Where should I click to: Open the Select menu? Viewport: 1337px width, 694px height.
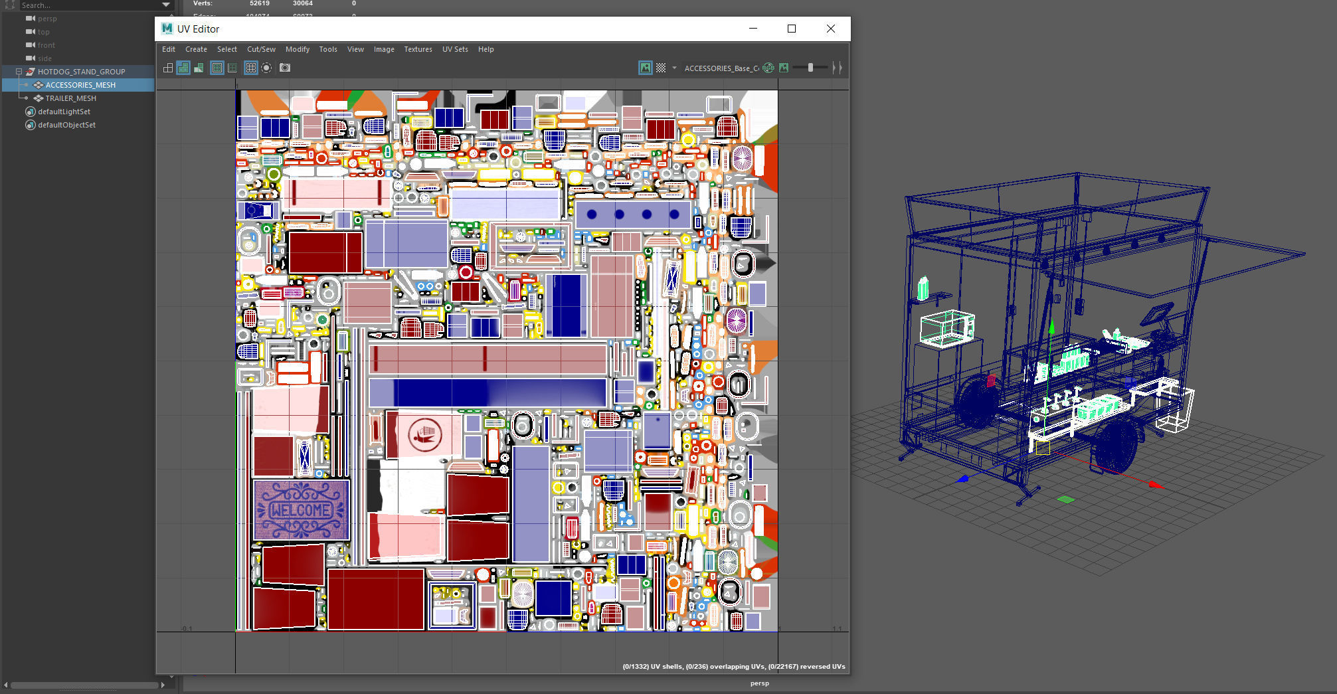click(227, 49)
